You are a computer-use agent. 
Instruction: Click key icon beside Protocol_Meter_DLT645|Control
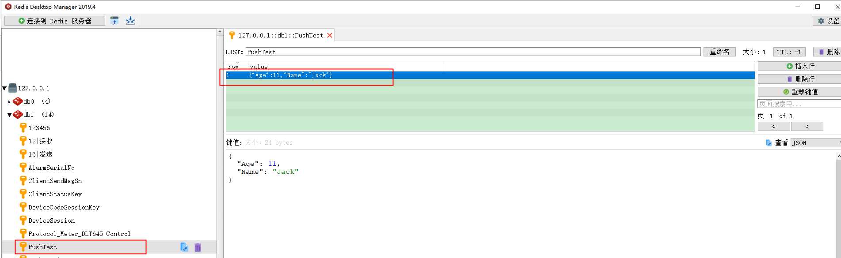(x=23, y=234)
